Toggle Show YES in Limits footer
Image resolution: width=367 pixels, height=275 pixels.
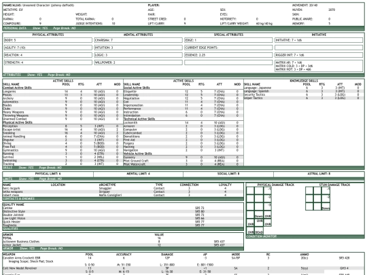26,179
